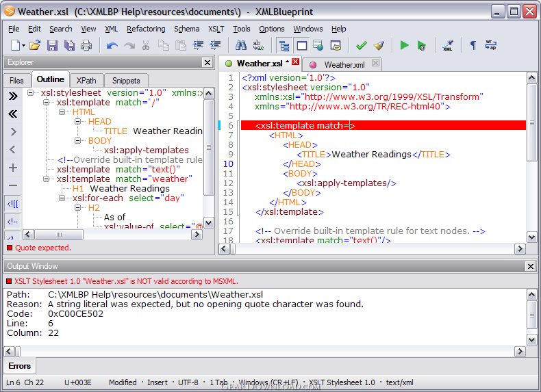Toggle the Output Window toolbar icon
Image resolution: width=541 pixels, height=392 pixels.
tap(302, 46)
